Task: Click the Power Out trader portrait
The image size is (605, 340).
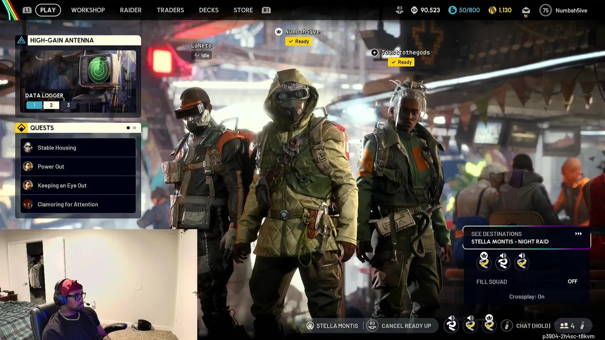Action: pos(28,167)
